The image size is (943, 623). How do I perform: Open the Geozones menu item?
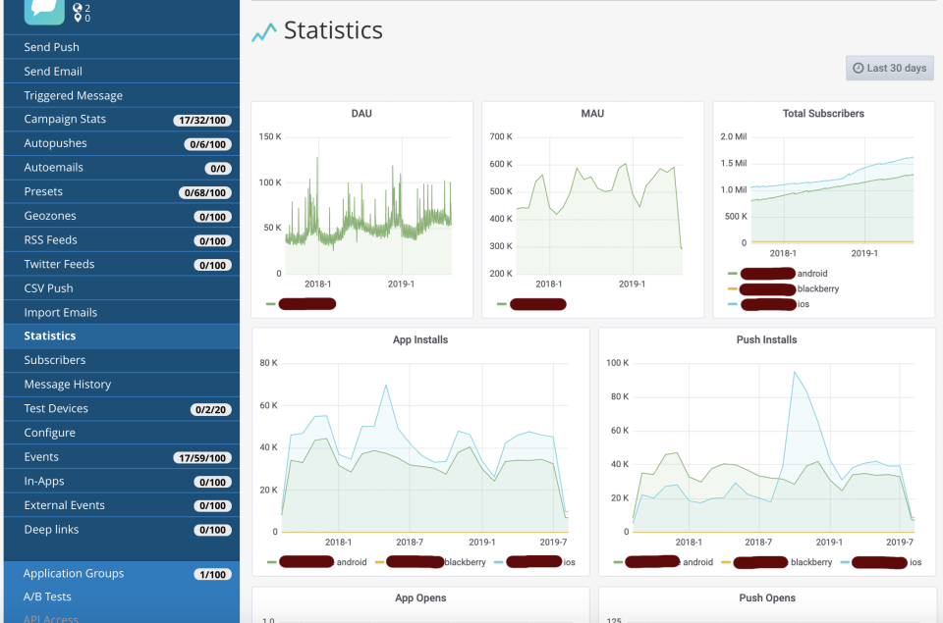(50, 216)
